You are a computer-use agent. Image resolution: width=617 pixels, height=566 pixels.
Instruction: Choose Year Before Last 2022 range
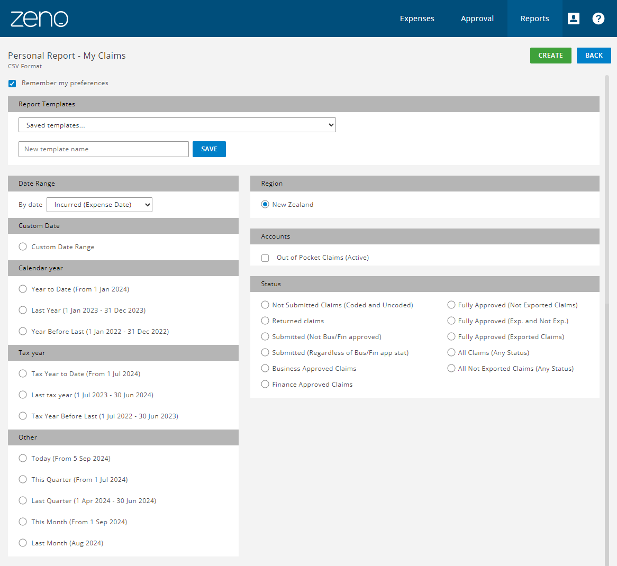(x=23, y=331)
